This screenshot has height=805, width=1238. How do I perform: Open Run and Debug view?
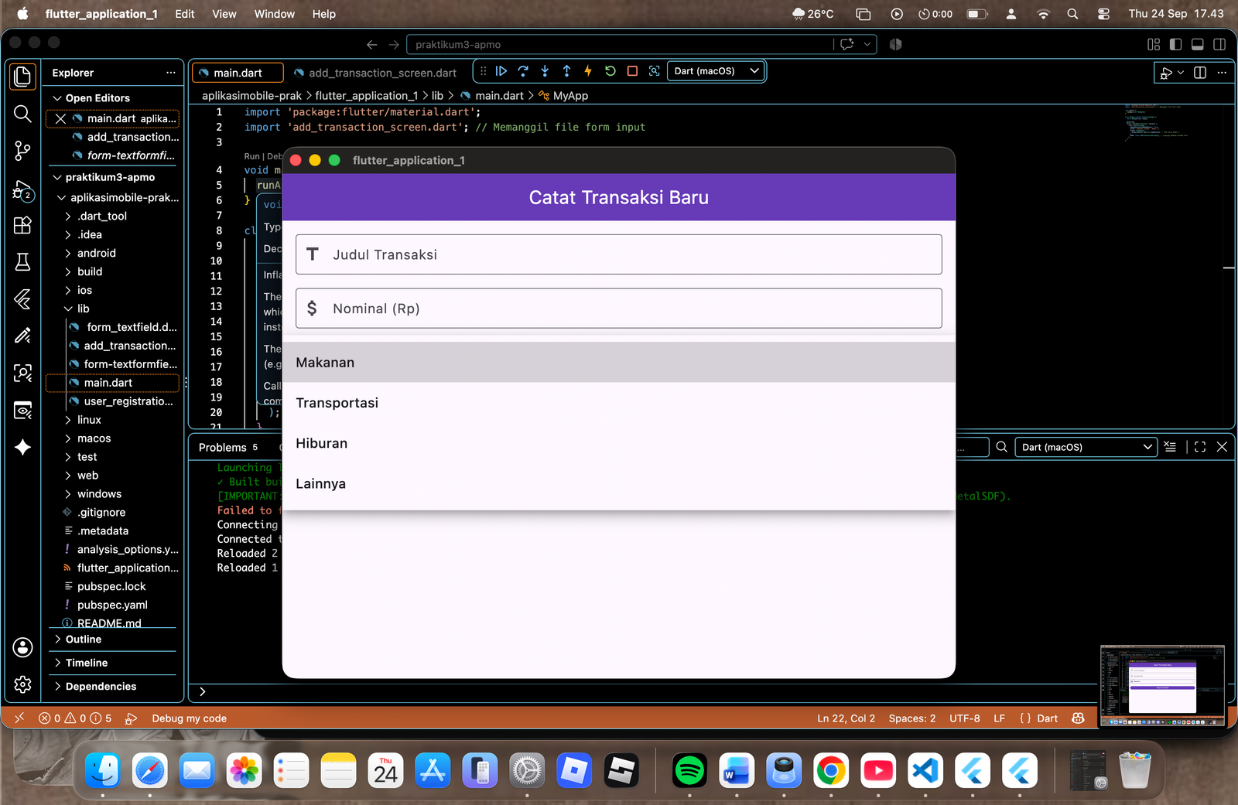click(x=22, y=189)
